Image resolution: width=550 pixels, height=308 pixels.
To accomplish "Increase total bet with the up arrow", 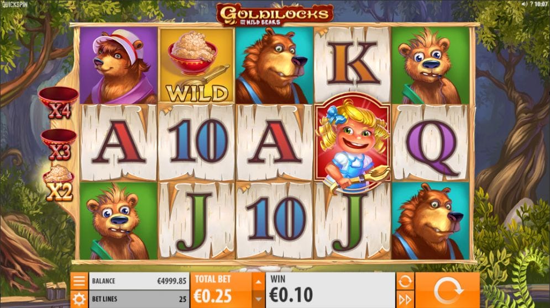I will (258, 282).
